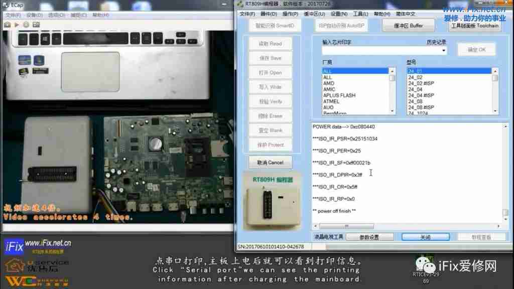Click the 参数设置 button
The image size is (514, 289).
pyautogui.click(x=370, y=237)
